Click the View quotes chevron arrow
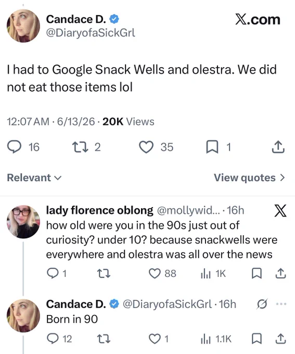This screenshot has height=354, width=295. tap(282, 178)
